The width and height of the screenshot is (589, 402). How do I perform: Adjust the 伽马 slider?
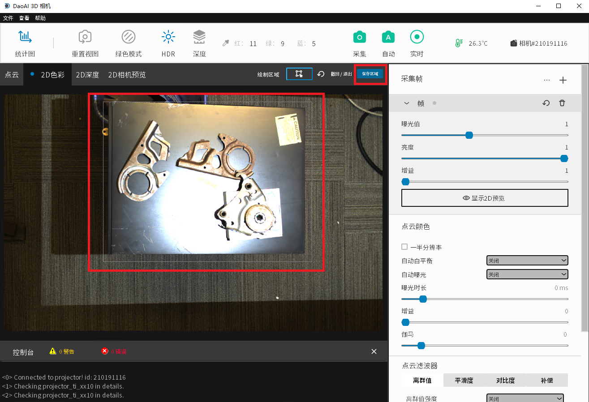pos(485,345)
